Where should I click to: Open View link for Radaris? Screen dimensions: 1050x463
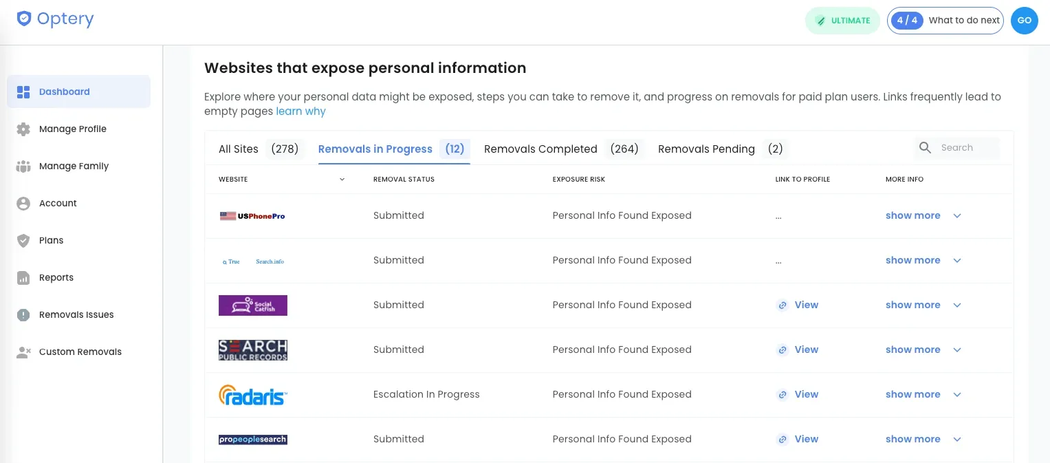(806, 394)
